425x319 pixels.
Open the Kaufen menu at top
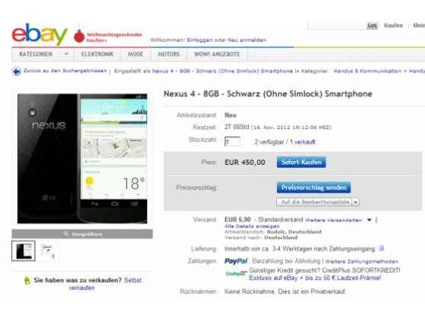pyautogui.click(x=393, y=25)
